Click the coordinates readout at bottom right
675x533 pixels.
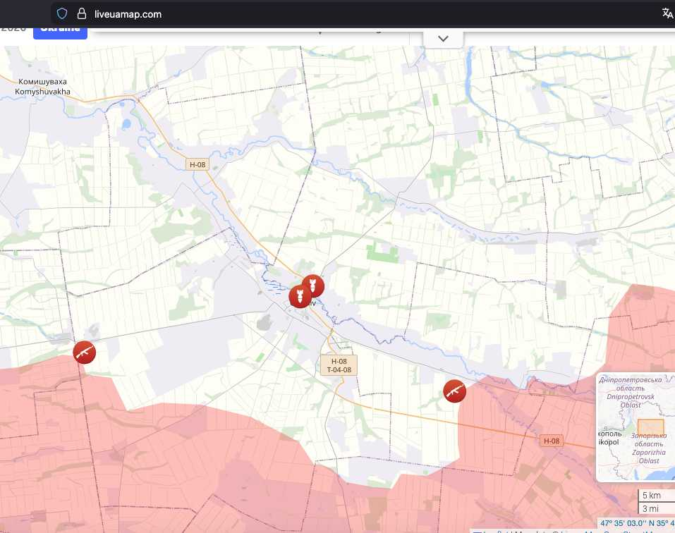(636, 523)
